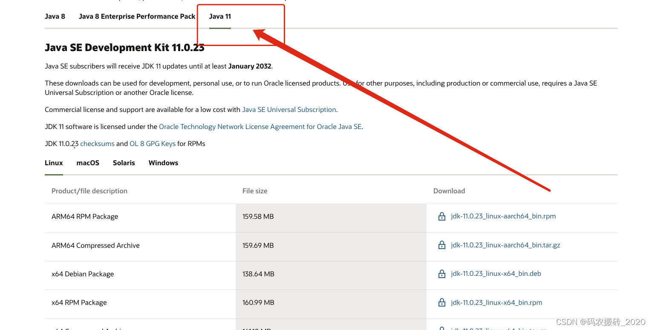Click the January 2032 bold text

250,66
